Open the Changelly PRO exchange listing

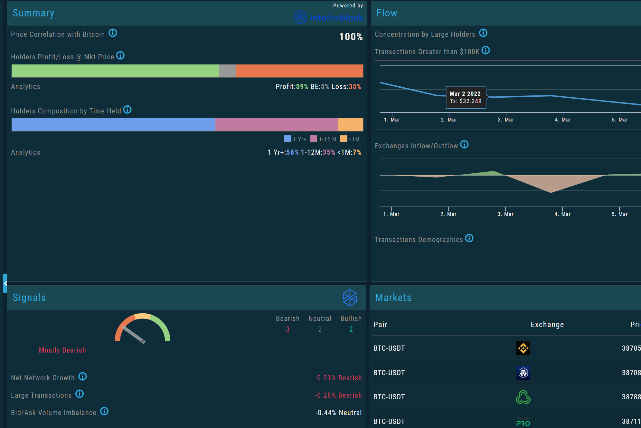[x=523, y=421]
